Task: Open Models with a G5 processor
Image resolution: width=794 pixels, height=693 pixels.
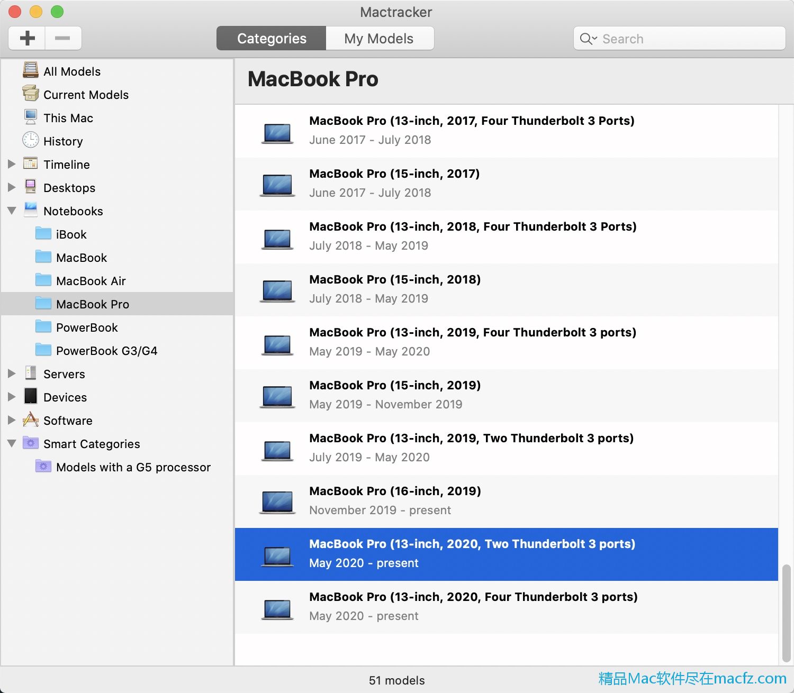Action: click(117, 467)
